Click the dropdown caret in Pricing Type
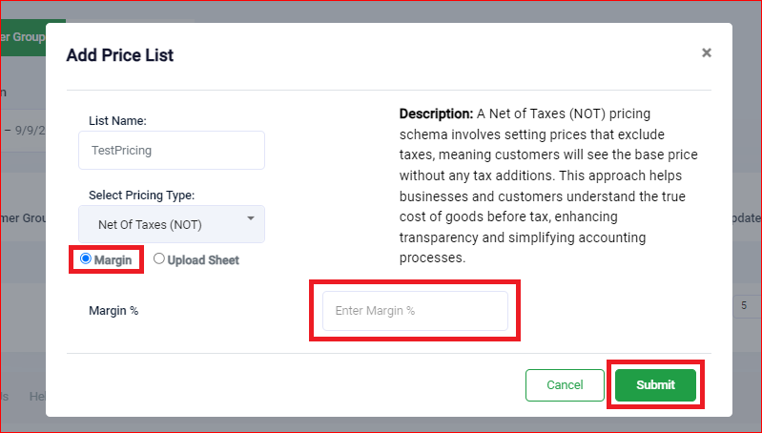This screenshot has width=762, height=433. (251, 218)
